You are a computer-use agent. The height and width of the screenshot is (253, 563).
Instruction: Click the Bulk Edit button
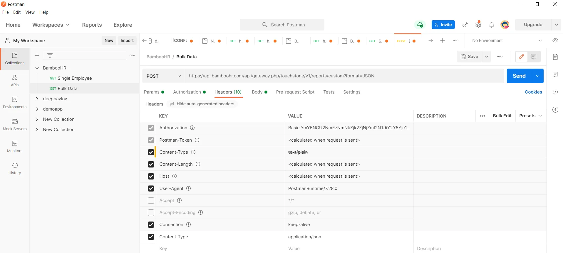tap(502, 116)
